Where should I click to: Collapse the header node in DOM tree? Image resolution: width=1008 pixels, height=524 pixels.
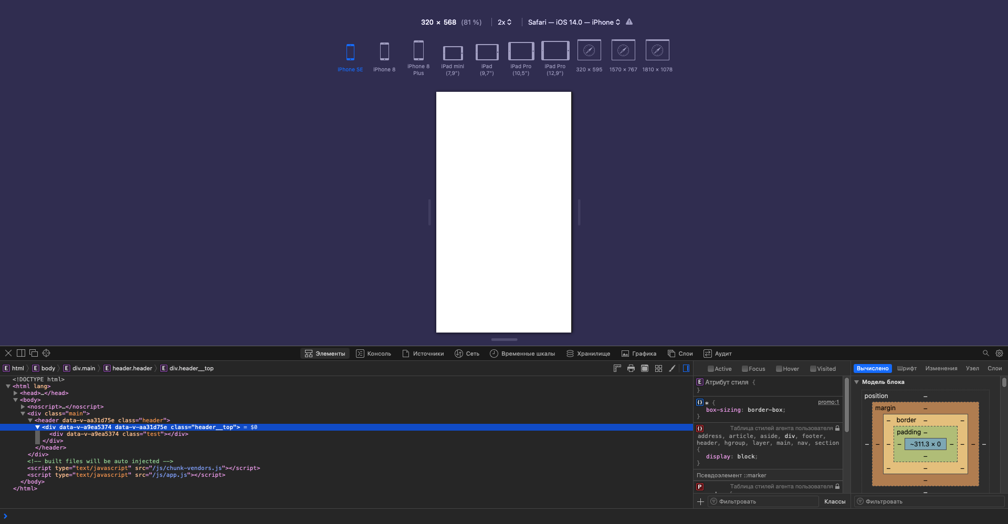point(30,420)
